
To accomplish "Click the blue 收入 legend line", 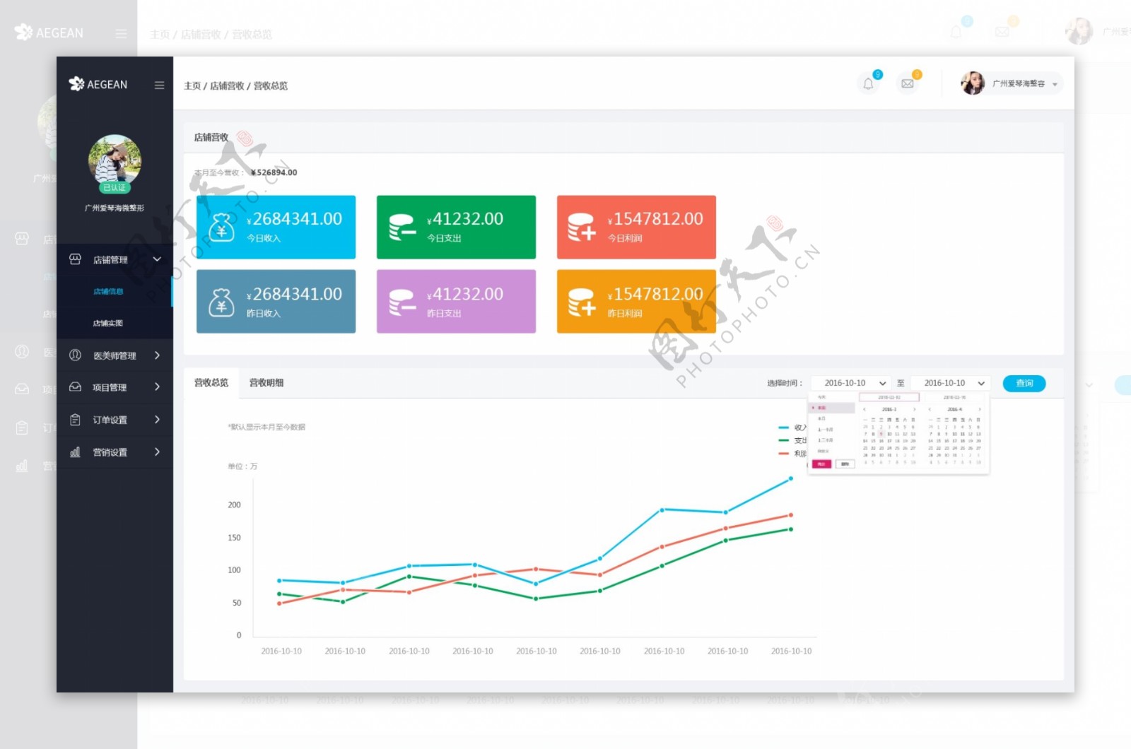I will pyautogui.click(x=783, y=427).
